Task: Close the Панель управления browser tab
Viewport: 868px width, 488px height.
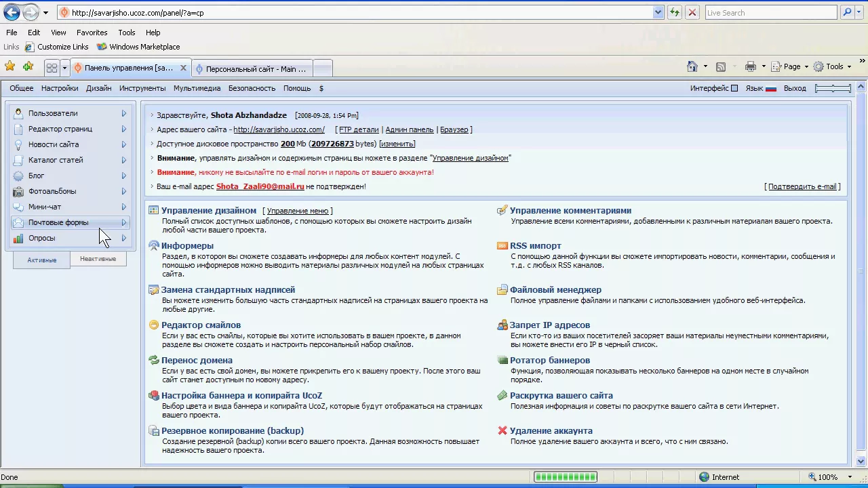Action: point(183,68)
